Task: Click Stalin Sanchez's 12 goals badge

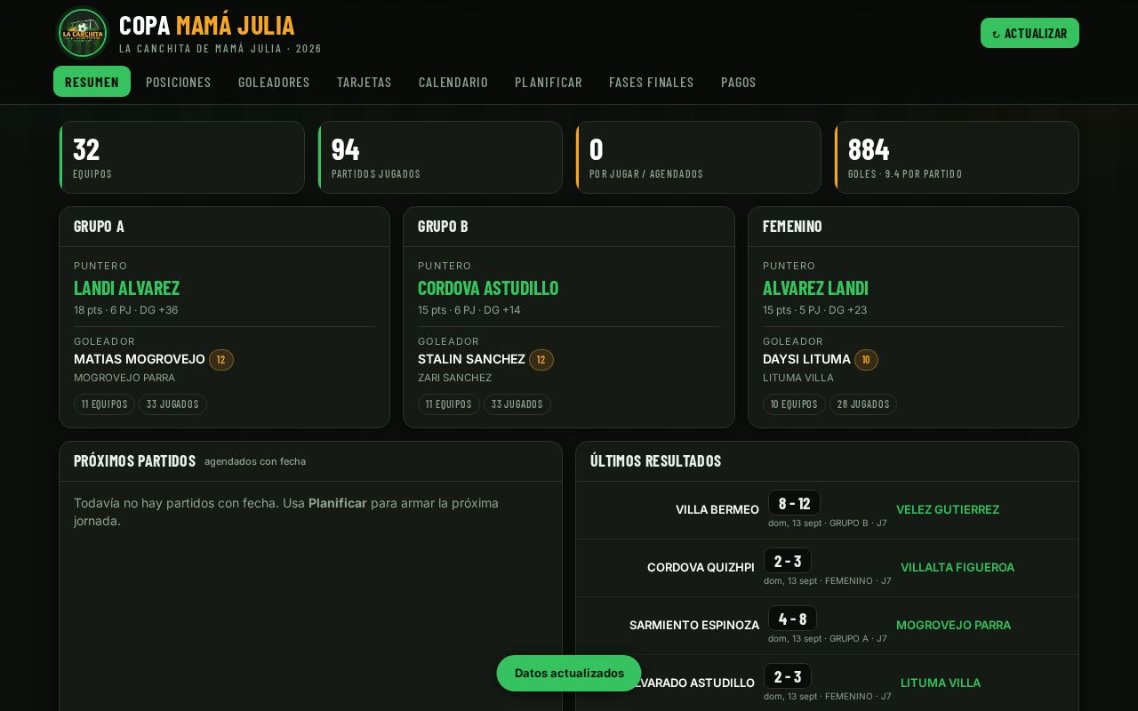Action: click(541, 360)
